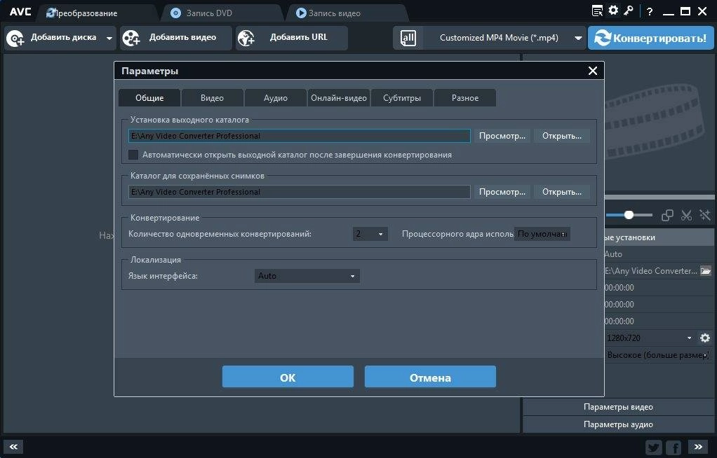Image resolution: width=717 pixels, height=458 pixels.
Task: Click Добавить URL globe button
Action: (292, 38)
